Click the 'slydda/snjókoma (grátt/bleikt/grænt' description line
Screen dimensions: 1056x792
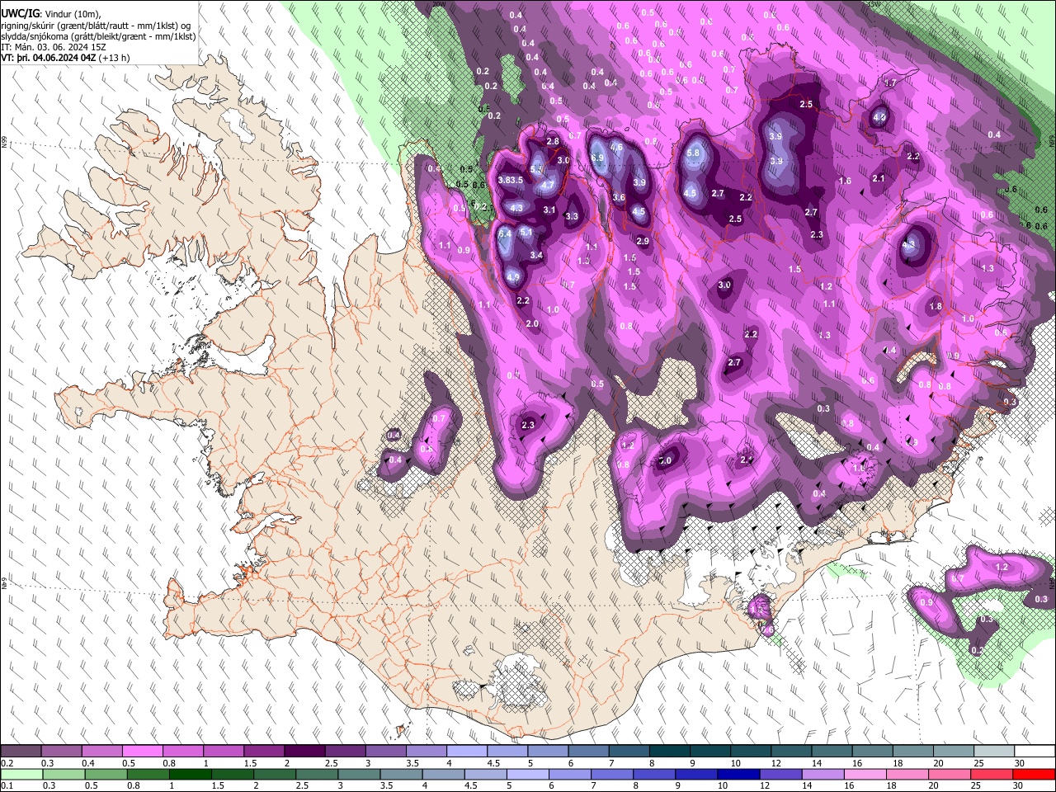[98, 36]
